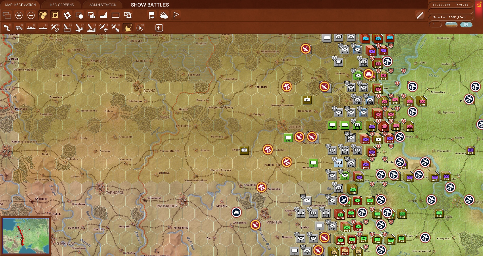Zoom out the map with minus icon
The height and width of the screenshot is (256, 483).
point(31,15)
